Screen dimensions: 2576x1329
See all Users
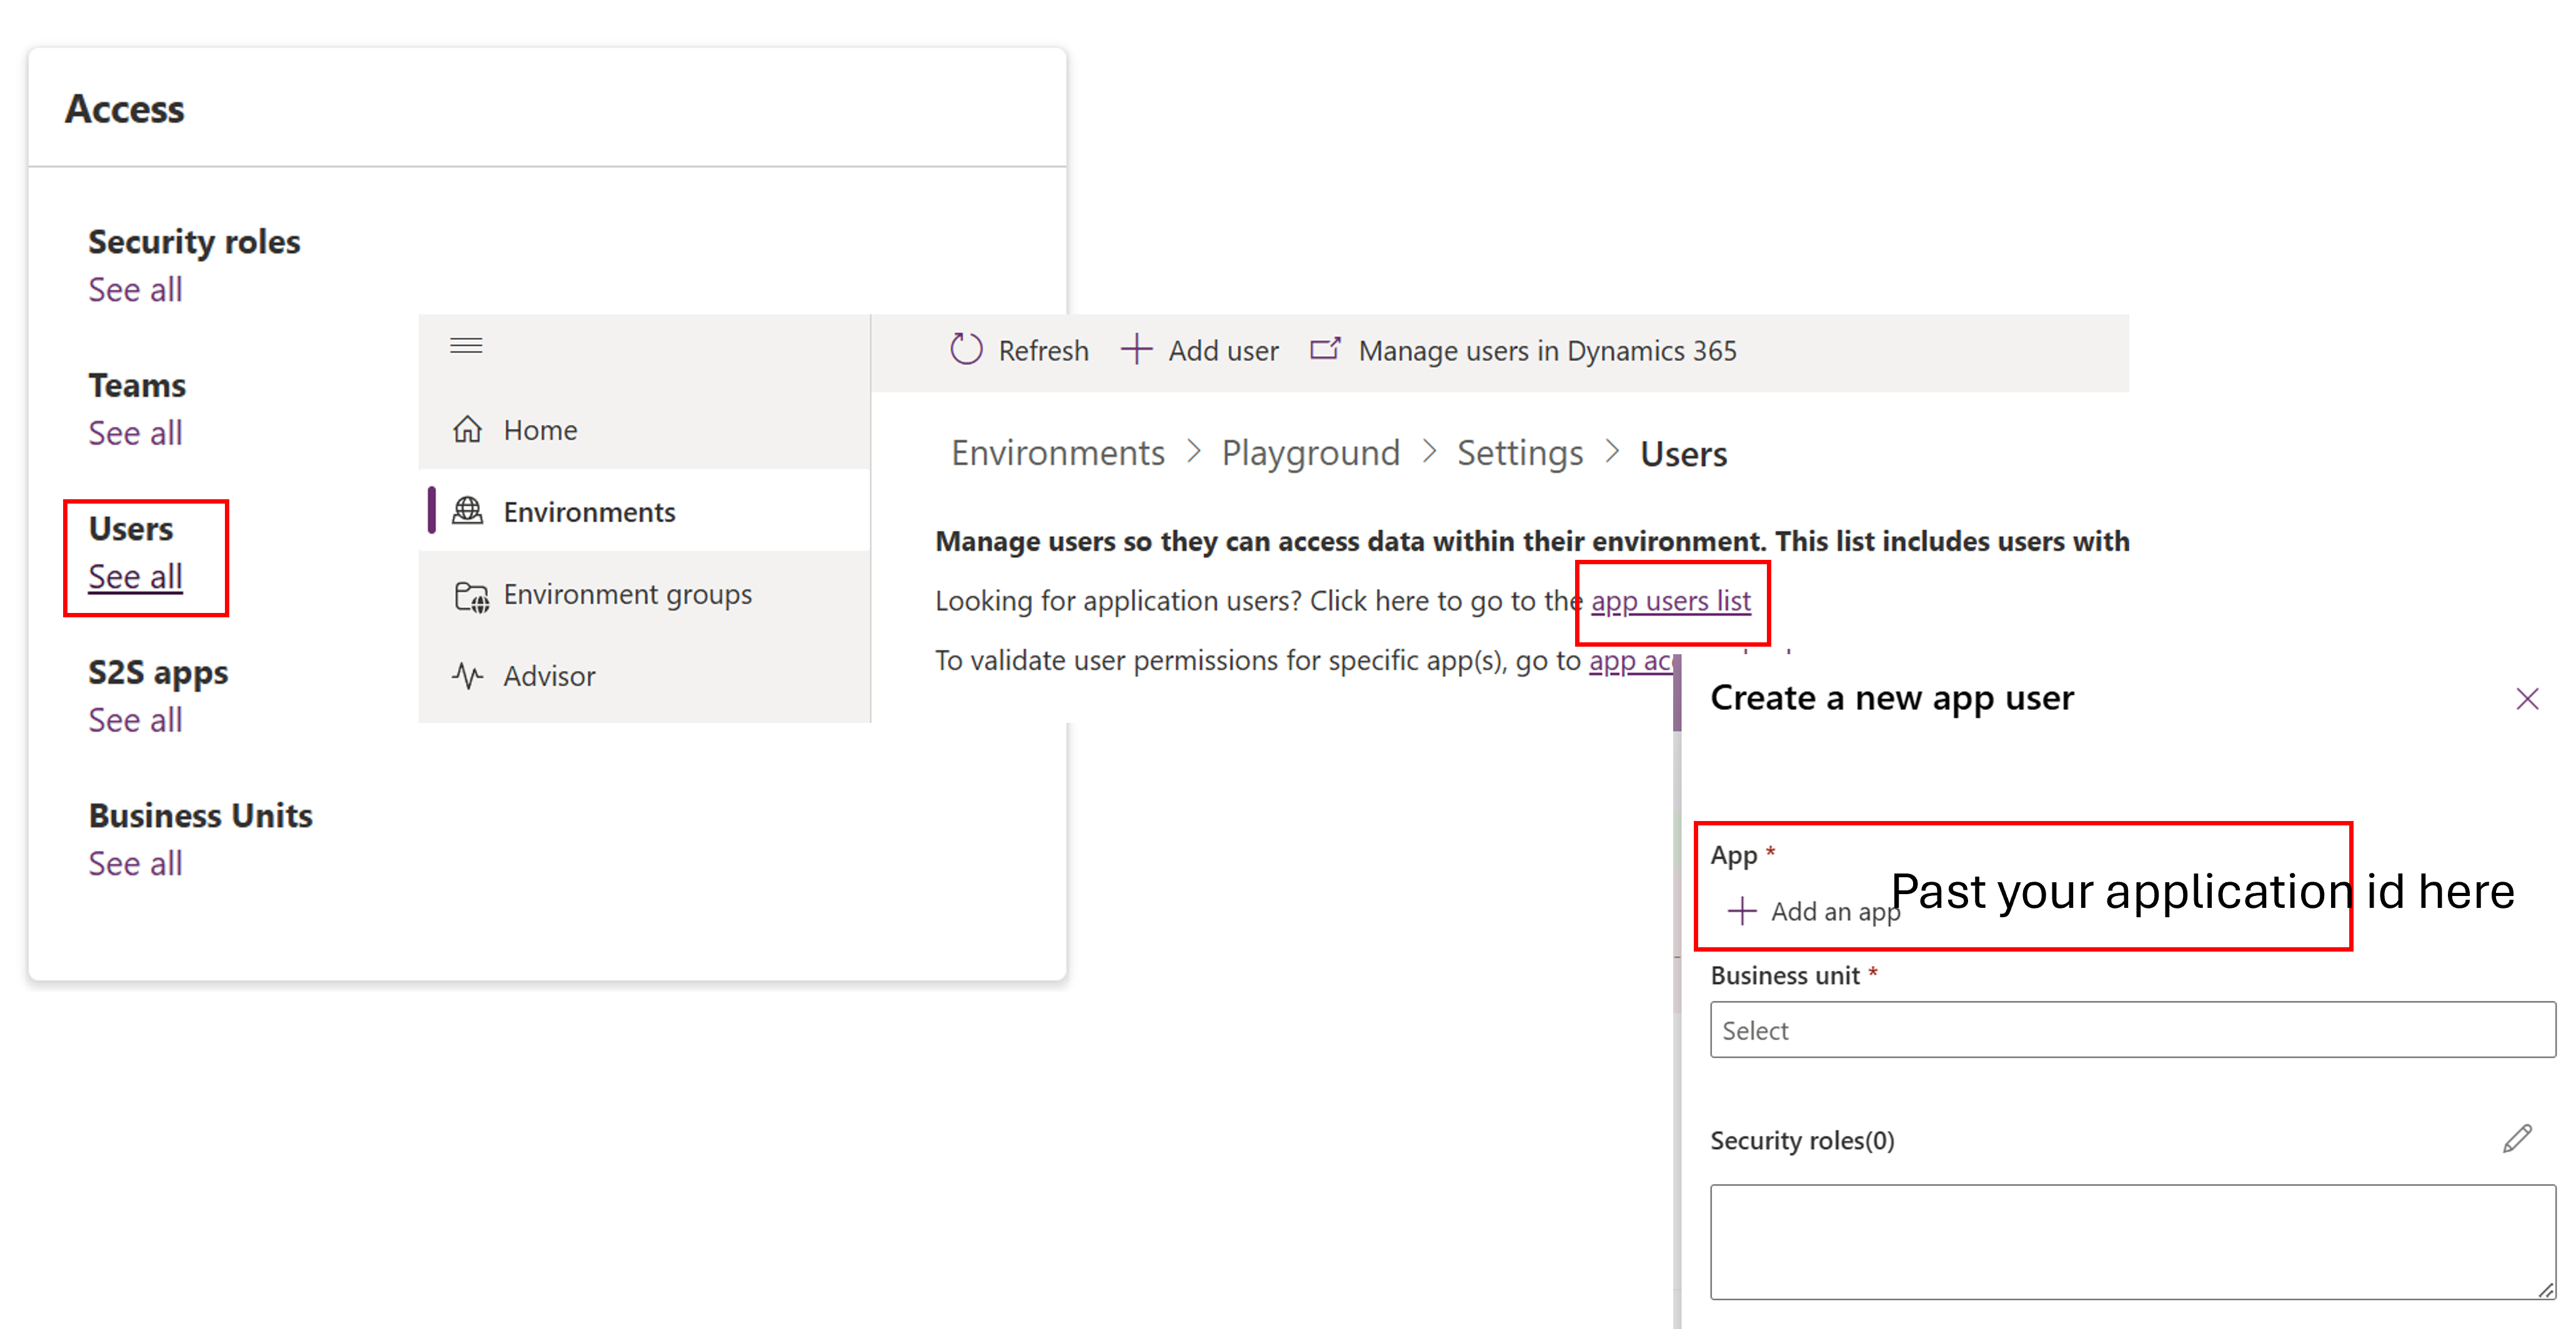coord(135,575)
